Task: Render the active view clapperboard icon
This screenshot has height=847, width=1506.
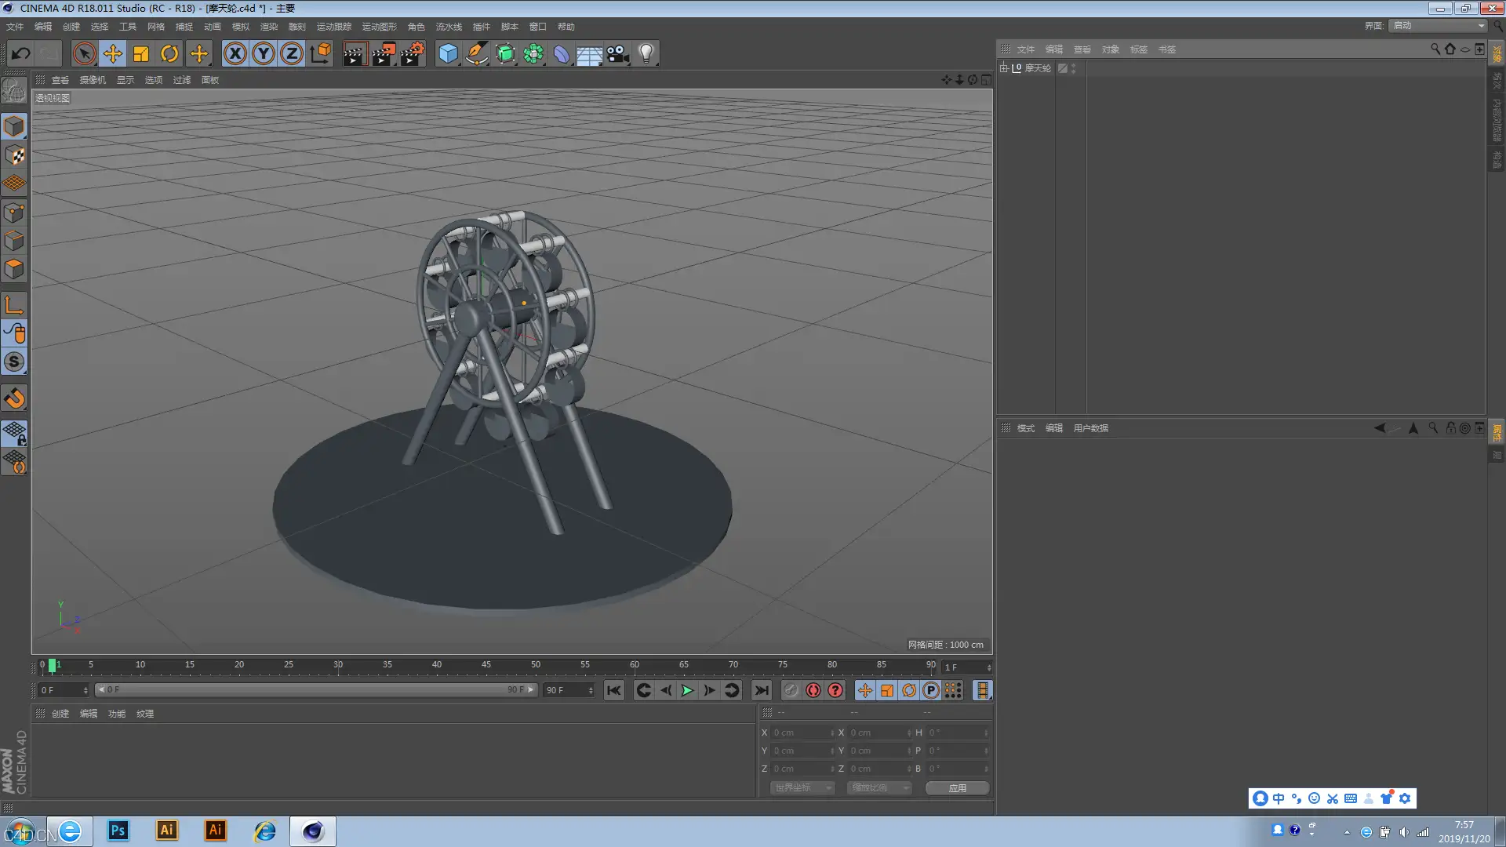Action: tap(355, 53)
